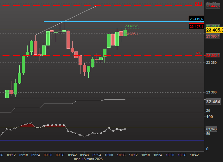
Task: Click the 09:36 time axis label
Action: coord(60,155)
